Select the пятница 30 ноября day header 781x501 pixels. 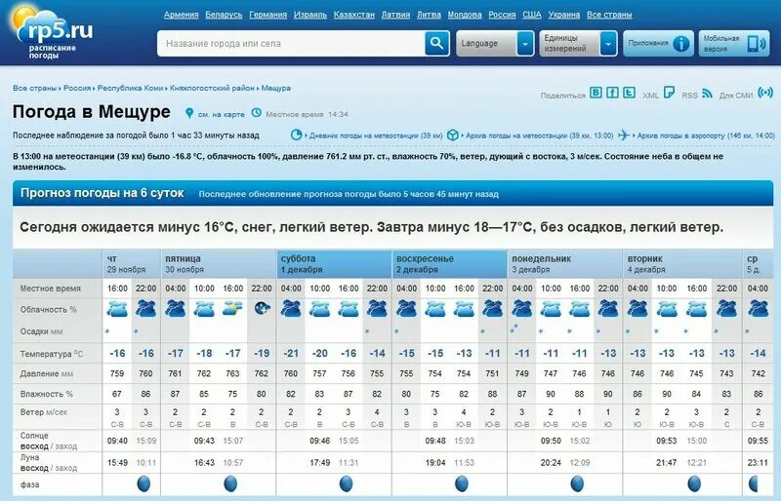click(x=218, y=264)
